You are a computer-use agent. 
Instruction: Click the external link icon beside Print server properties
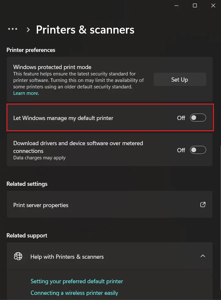(203, 205)
